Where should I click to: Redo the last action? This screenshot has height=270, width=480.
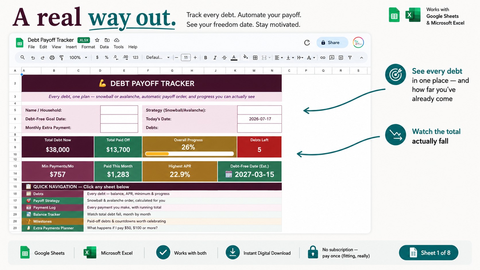[42, 58]
